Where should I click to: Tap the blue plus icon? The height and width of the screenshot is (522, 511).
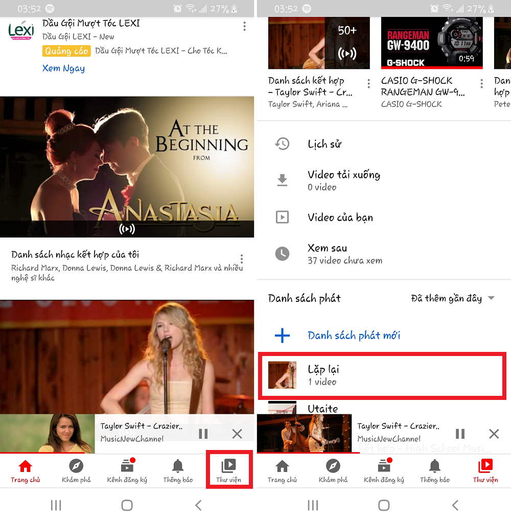[x=282, y=335]
